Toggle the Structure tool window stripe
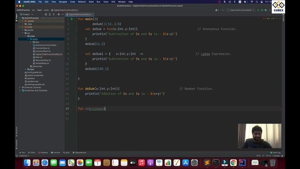Image resolution: width=300 pixels, height=169 pixels. pyautogui.click(x=17, y=131)
